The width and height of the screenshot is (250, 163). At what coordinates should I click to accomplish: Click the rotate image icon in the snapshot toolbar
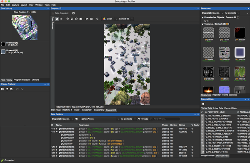[97, 19]
